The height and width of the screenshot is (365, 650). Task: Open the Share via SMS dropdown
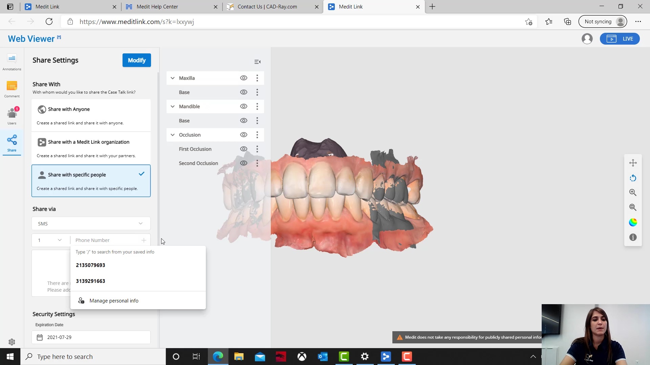click(x=91, y=224)
